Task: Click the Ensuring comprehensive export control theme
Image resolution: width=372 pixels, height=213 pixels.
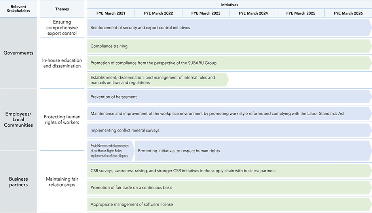Action: (62, 28)
